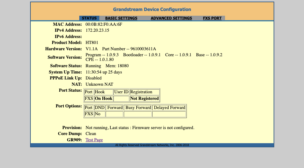Viewport: 304px width, 168px height.
Task: Click DND header in Port Options table
Action: click(x=100, y=108)
